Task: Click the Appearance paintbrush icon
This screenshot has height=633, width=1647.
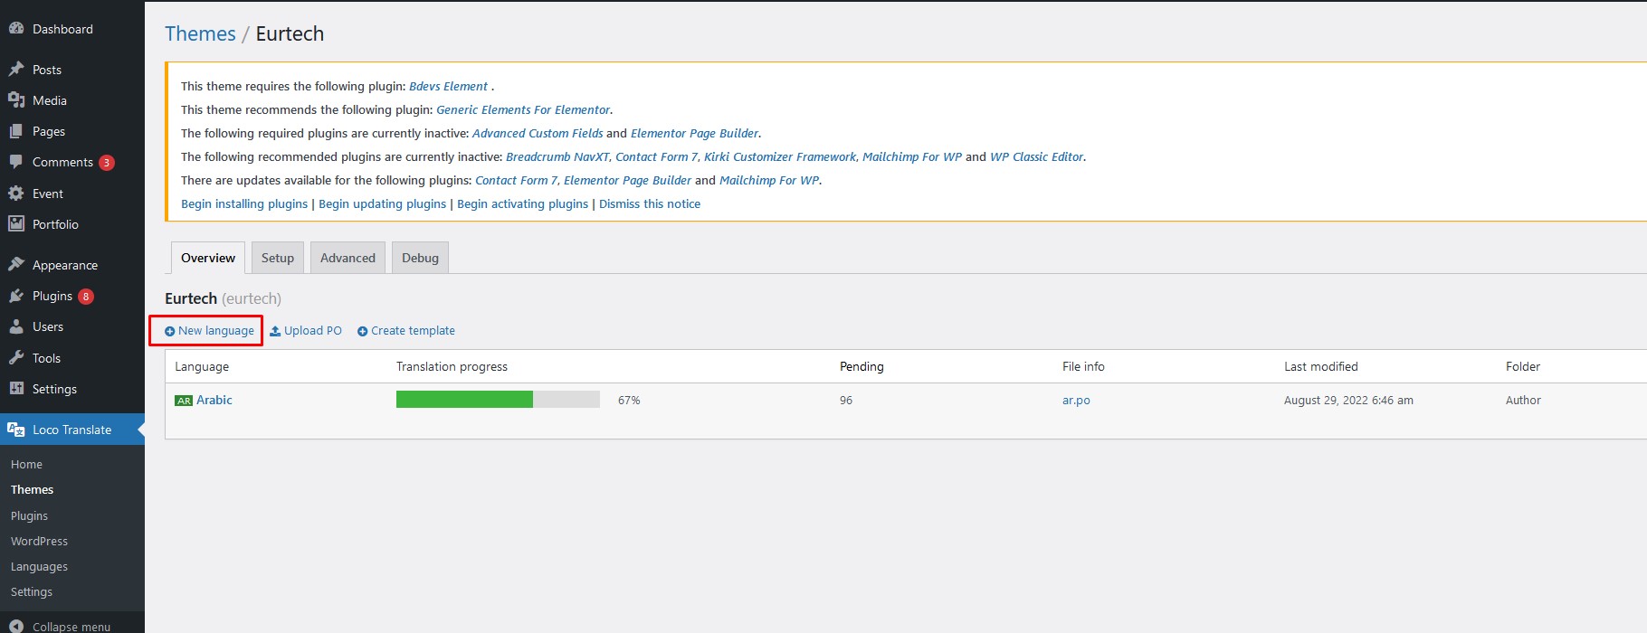Action: coord(16,265)
